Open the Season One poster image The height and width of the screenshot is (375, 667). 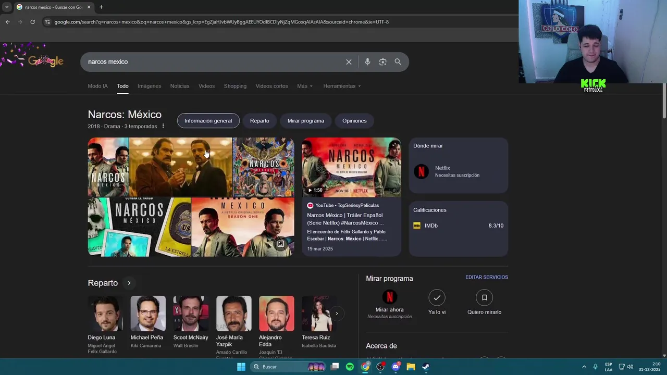click(242, 227)
